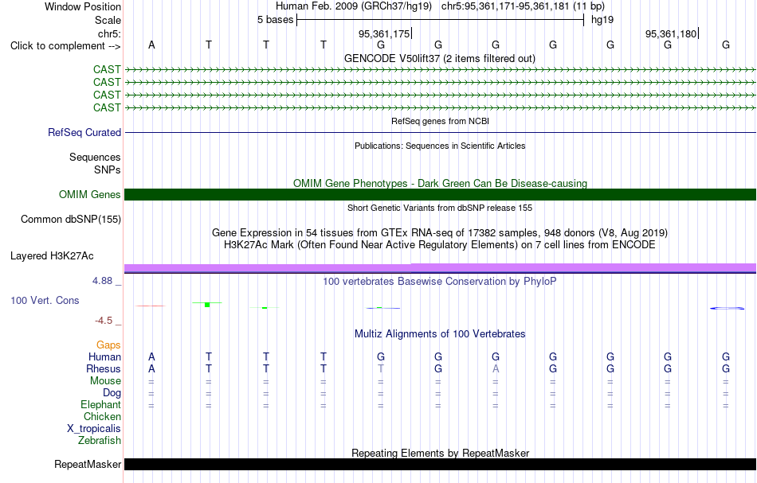Click the blue RefSeq Curated intron line
This screenshot has width=757, height=483.
click(440, 132)
